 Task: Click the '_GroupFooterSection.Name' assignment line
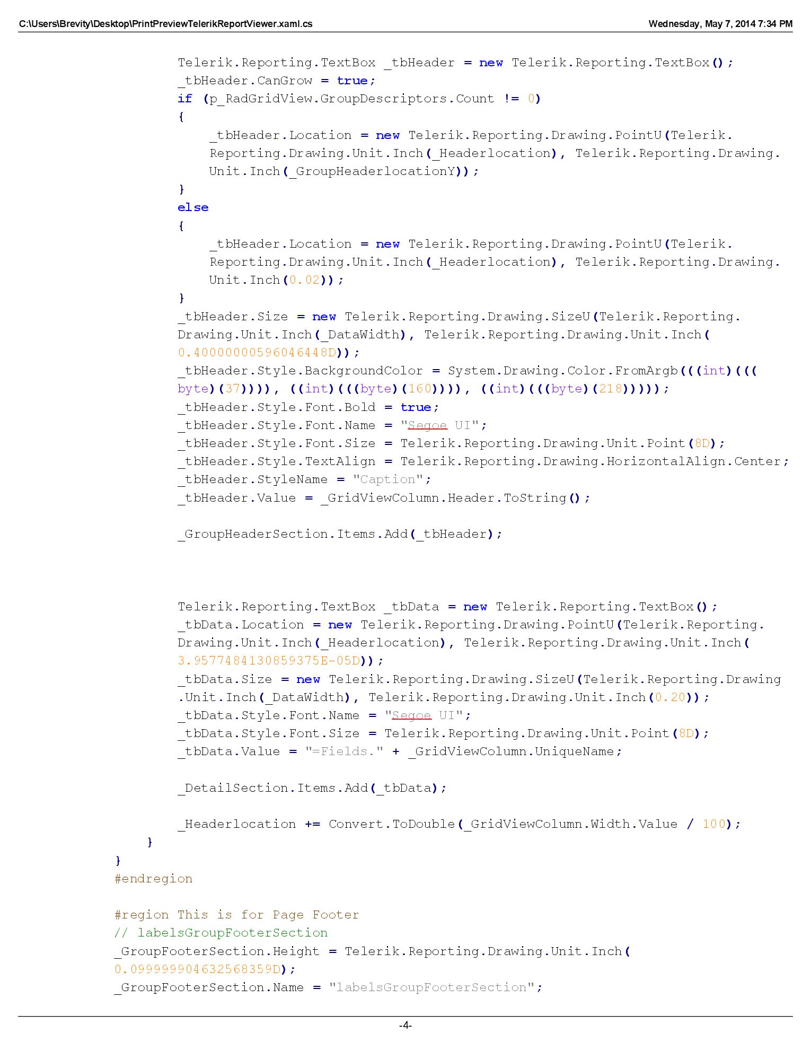(329, 987)
